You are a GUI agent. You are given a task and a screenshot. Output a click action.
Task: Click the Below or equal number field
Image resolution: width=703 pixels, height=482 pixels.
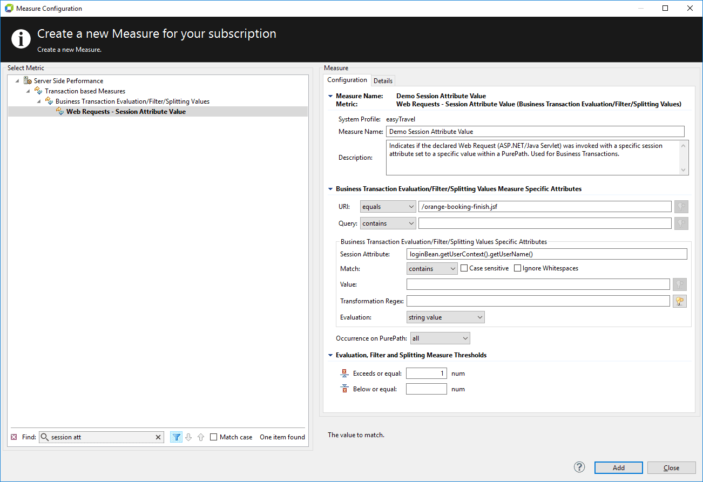(427, 389)
